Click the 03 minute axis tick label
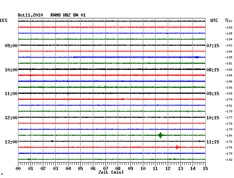 pos(55,168)
